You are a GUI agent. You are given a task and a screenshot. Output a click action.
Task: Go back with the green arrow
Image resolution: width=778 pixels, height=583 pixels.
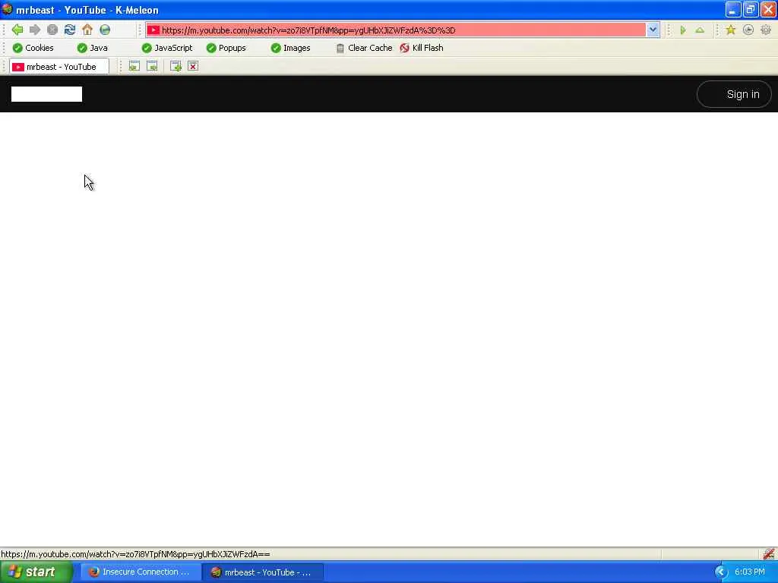pos(17,30)
